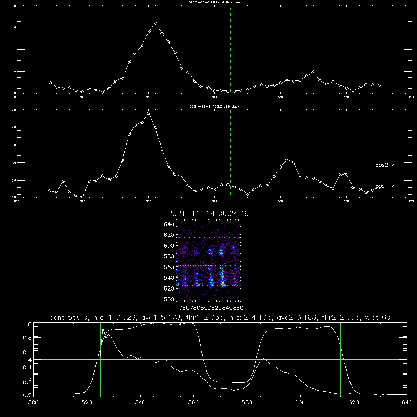This screenshot has width=417, height=417.
Task: Click the spectrogram y-axis label '640'
Action: tap(169, 224)
